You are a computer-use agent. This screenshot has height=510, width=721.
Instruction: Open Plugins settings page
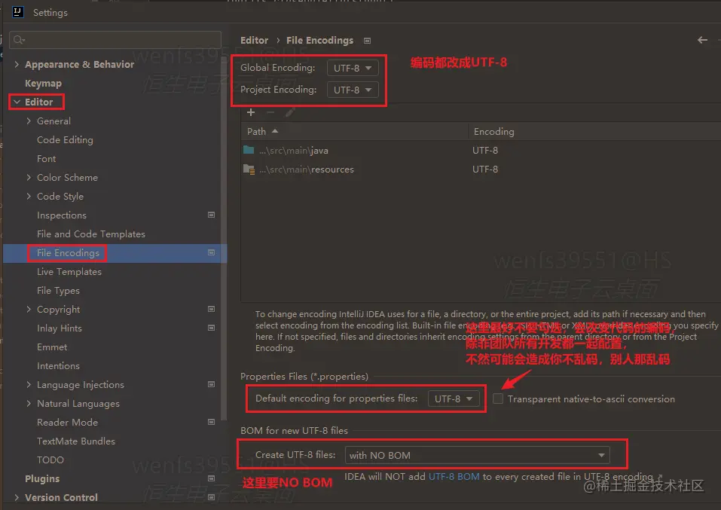click(42, 478)
